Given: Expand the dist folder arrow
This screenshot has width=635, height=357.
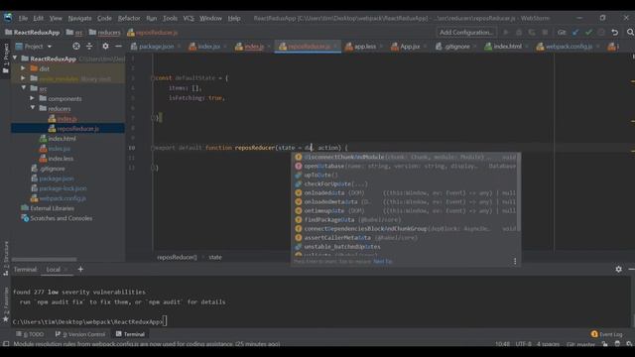Looking at the screenshot, I should pyautogui.click(x=24, y=68).
